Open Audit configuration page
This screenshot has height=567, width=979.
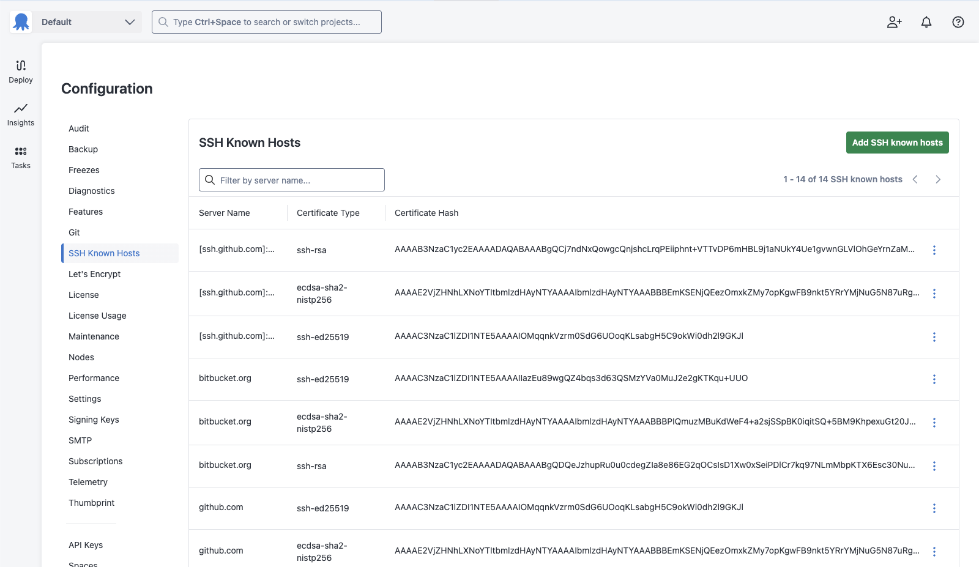pyautogui.click(x=79, y=128)
